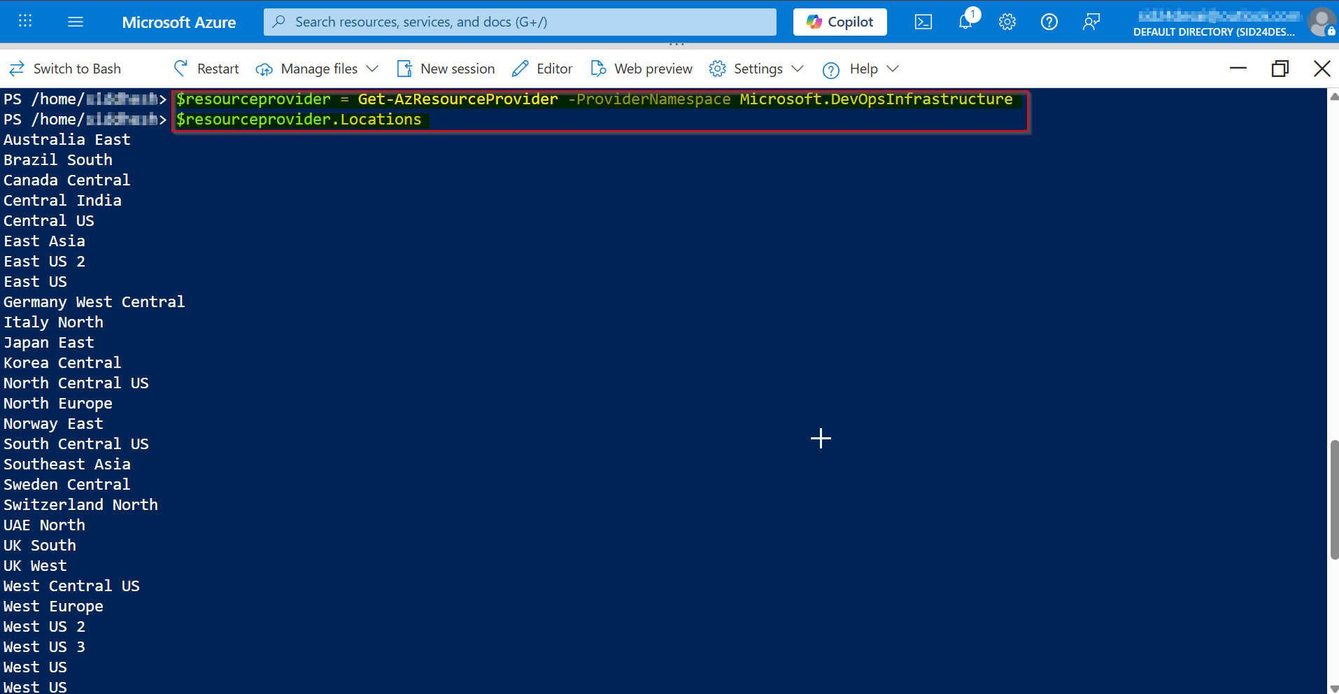Open the help question mark in header
Viewport: 1339px width, 694px height.
[1049, 22]
